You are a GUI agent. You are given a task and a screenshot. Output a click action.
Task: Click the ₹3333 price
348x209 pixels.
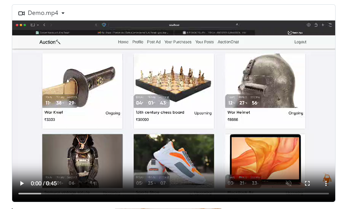pos(50,119)
